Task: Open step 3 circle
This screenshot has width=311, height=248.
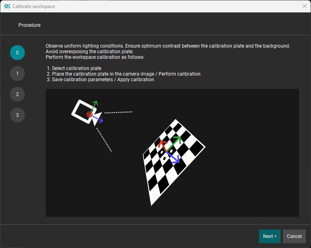Action: click(x=17, y=115)
